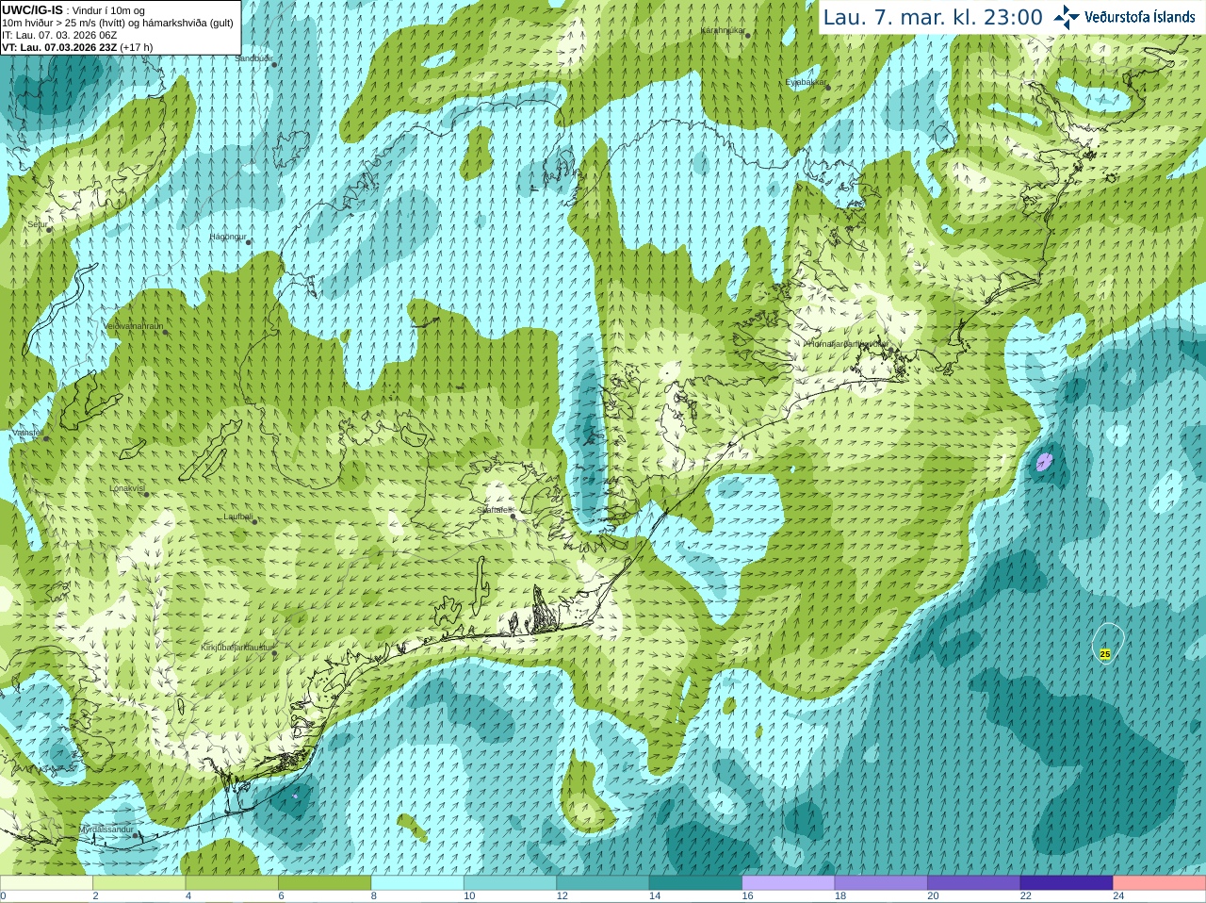Click the Setur station dot
The width and height of the screenshot is (1206, 903).
[47, 230]
